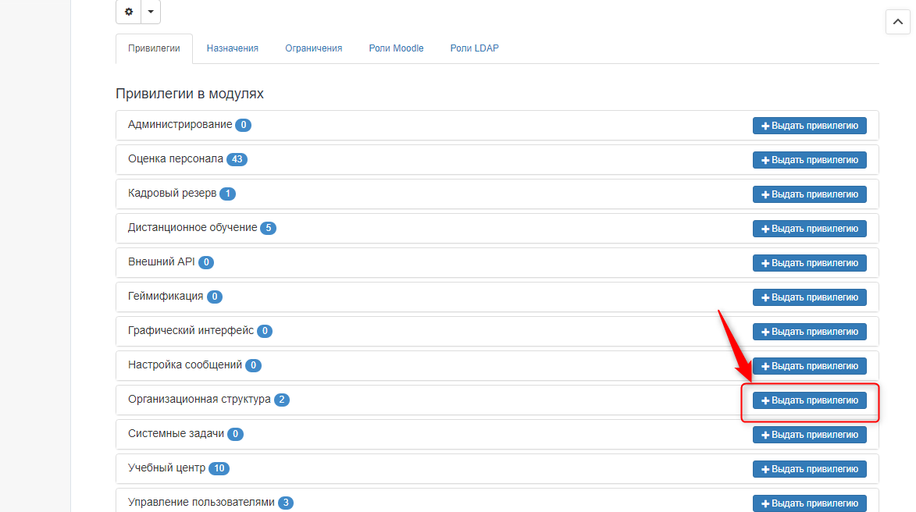Select the Привилегии tab

(x=154, y=48)
